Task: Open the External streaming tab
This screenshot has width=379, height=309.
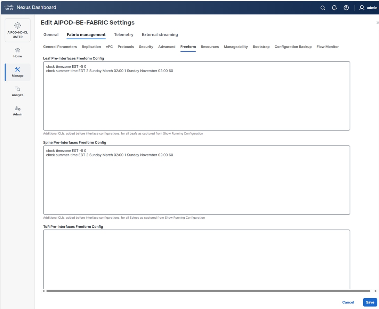Action: coord(160,34)
